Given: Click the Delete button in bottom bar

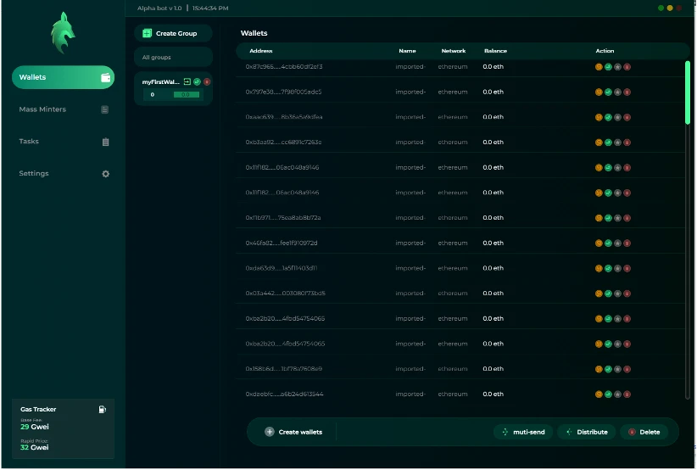Looking at the screenshot, I should click(x=644, y=432).
